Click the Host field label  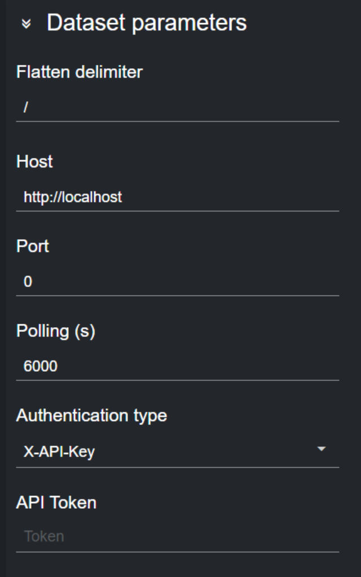pos(34,162)
